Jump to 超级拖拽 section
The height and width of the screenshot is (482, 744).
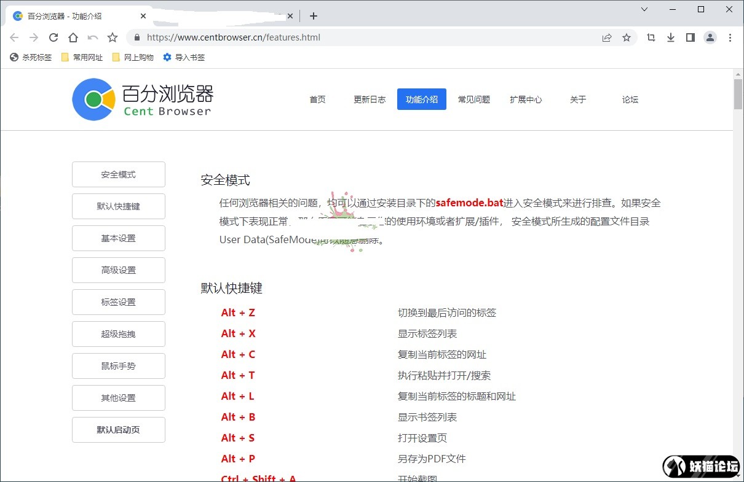(119, 334)
